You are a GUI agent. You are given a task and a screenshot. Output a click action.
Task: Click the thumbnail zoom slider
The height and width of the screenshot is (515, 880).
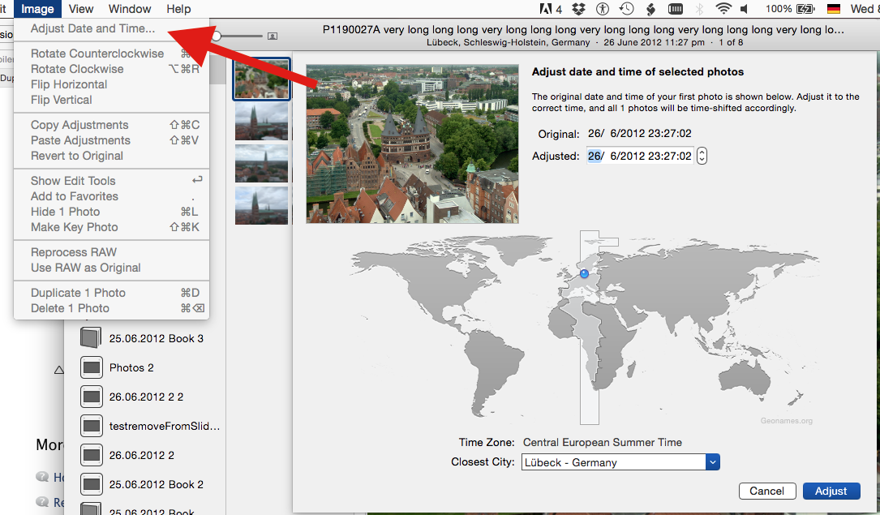tap(239, 36)
